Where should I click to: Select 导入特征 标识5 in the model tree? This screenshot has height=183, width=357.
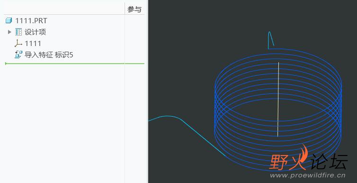pos(49,55)
